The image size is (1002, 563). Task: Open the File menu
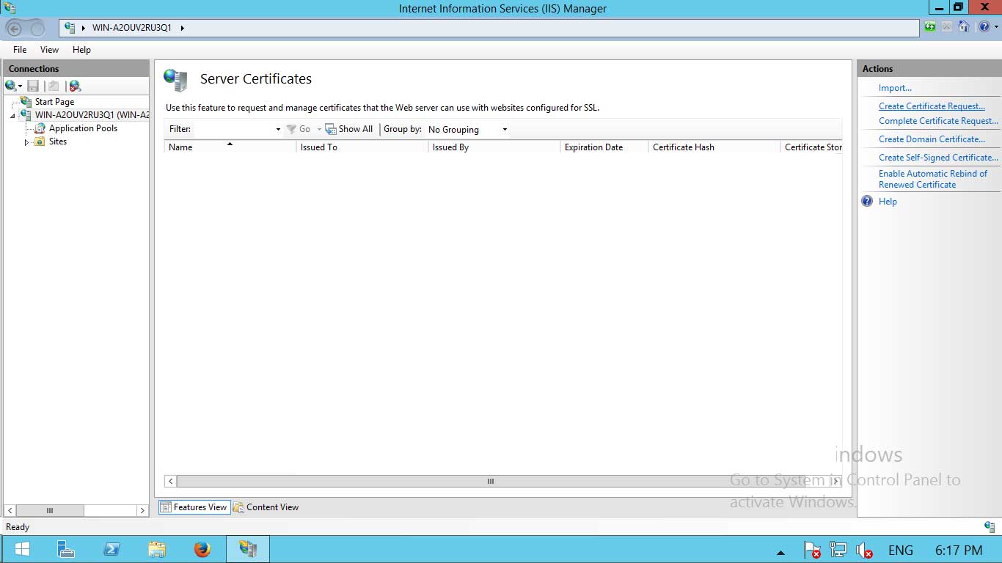click(20, 50)
